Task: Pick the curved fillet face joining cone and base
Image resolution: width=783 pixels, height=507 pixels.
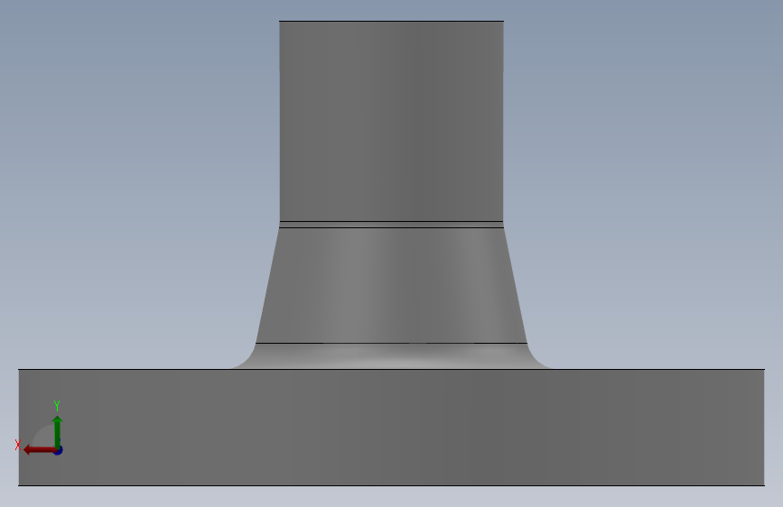Action: 392,356
